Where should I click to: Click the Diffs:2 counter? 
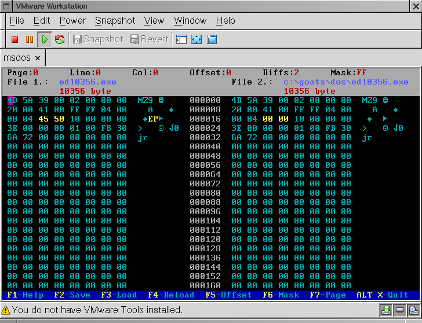(x=281, y=72)
